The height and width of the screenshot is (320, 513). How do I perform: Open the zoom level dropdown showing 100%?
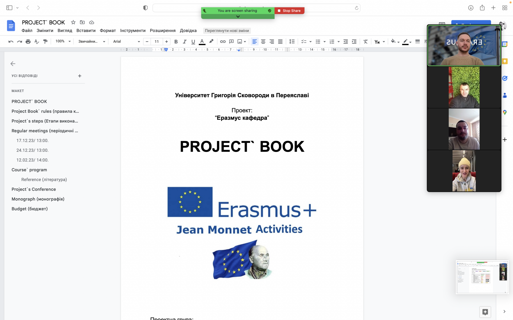pos(63,41)
